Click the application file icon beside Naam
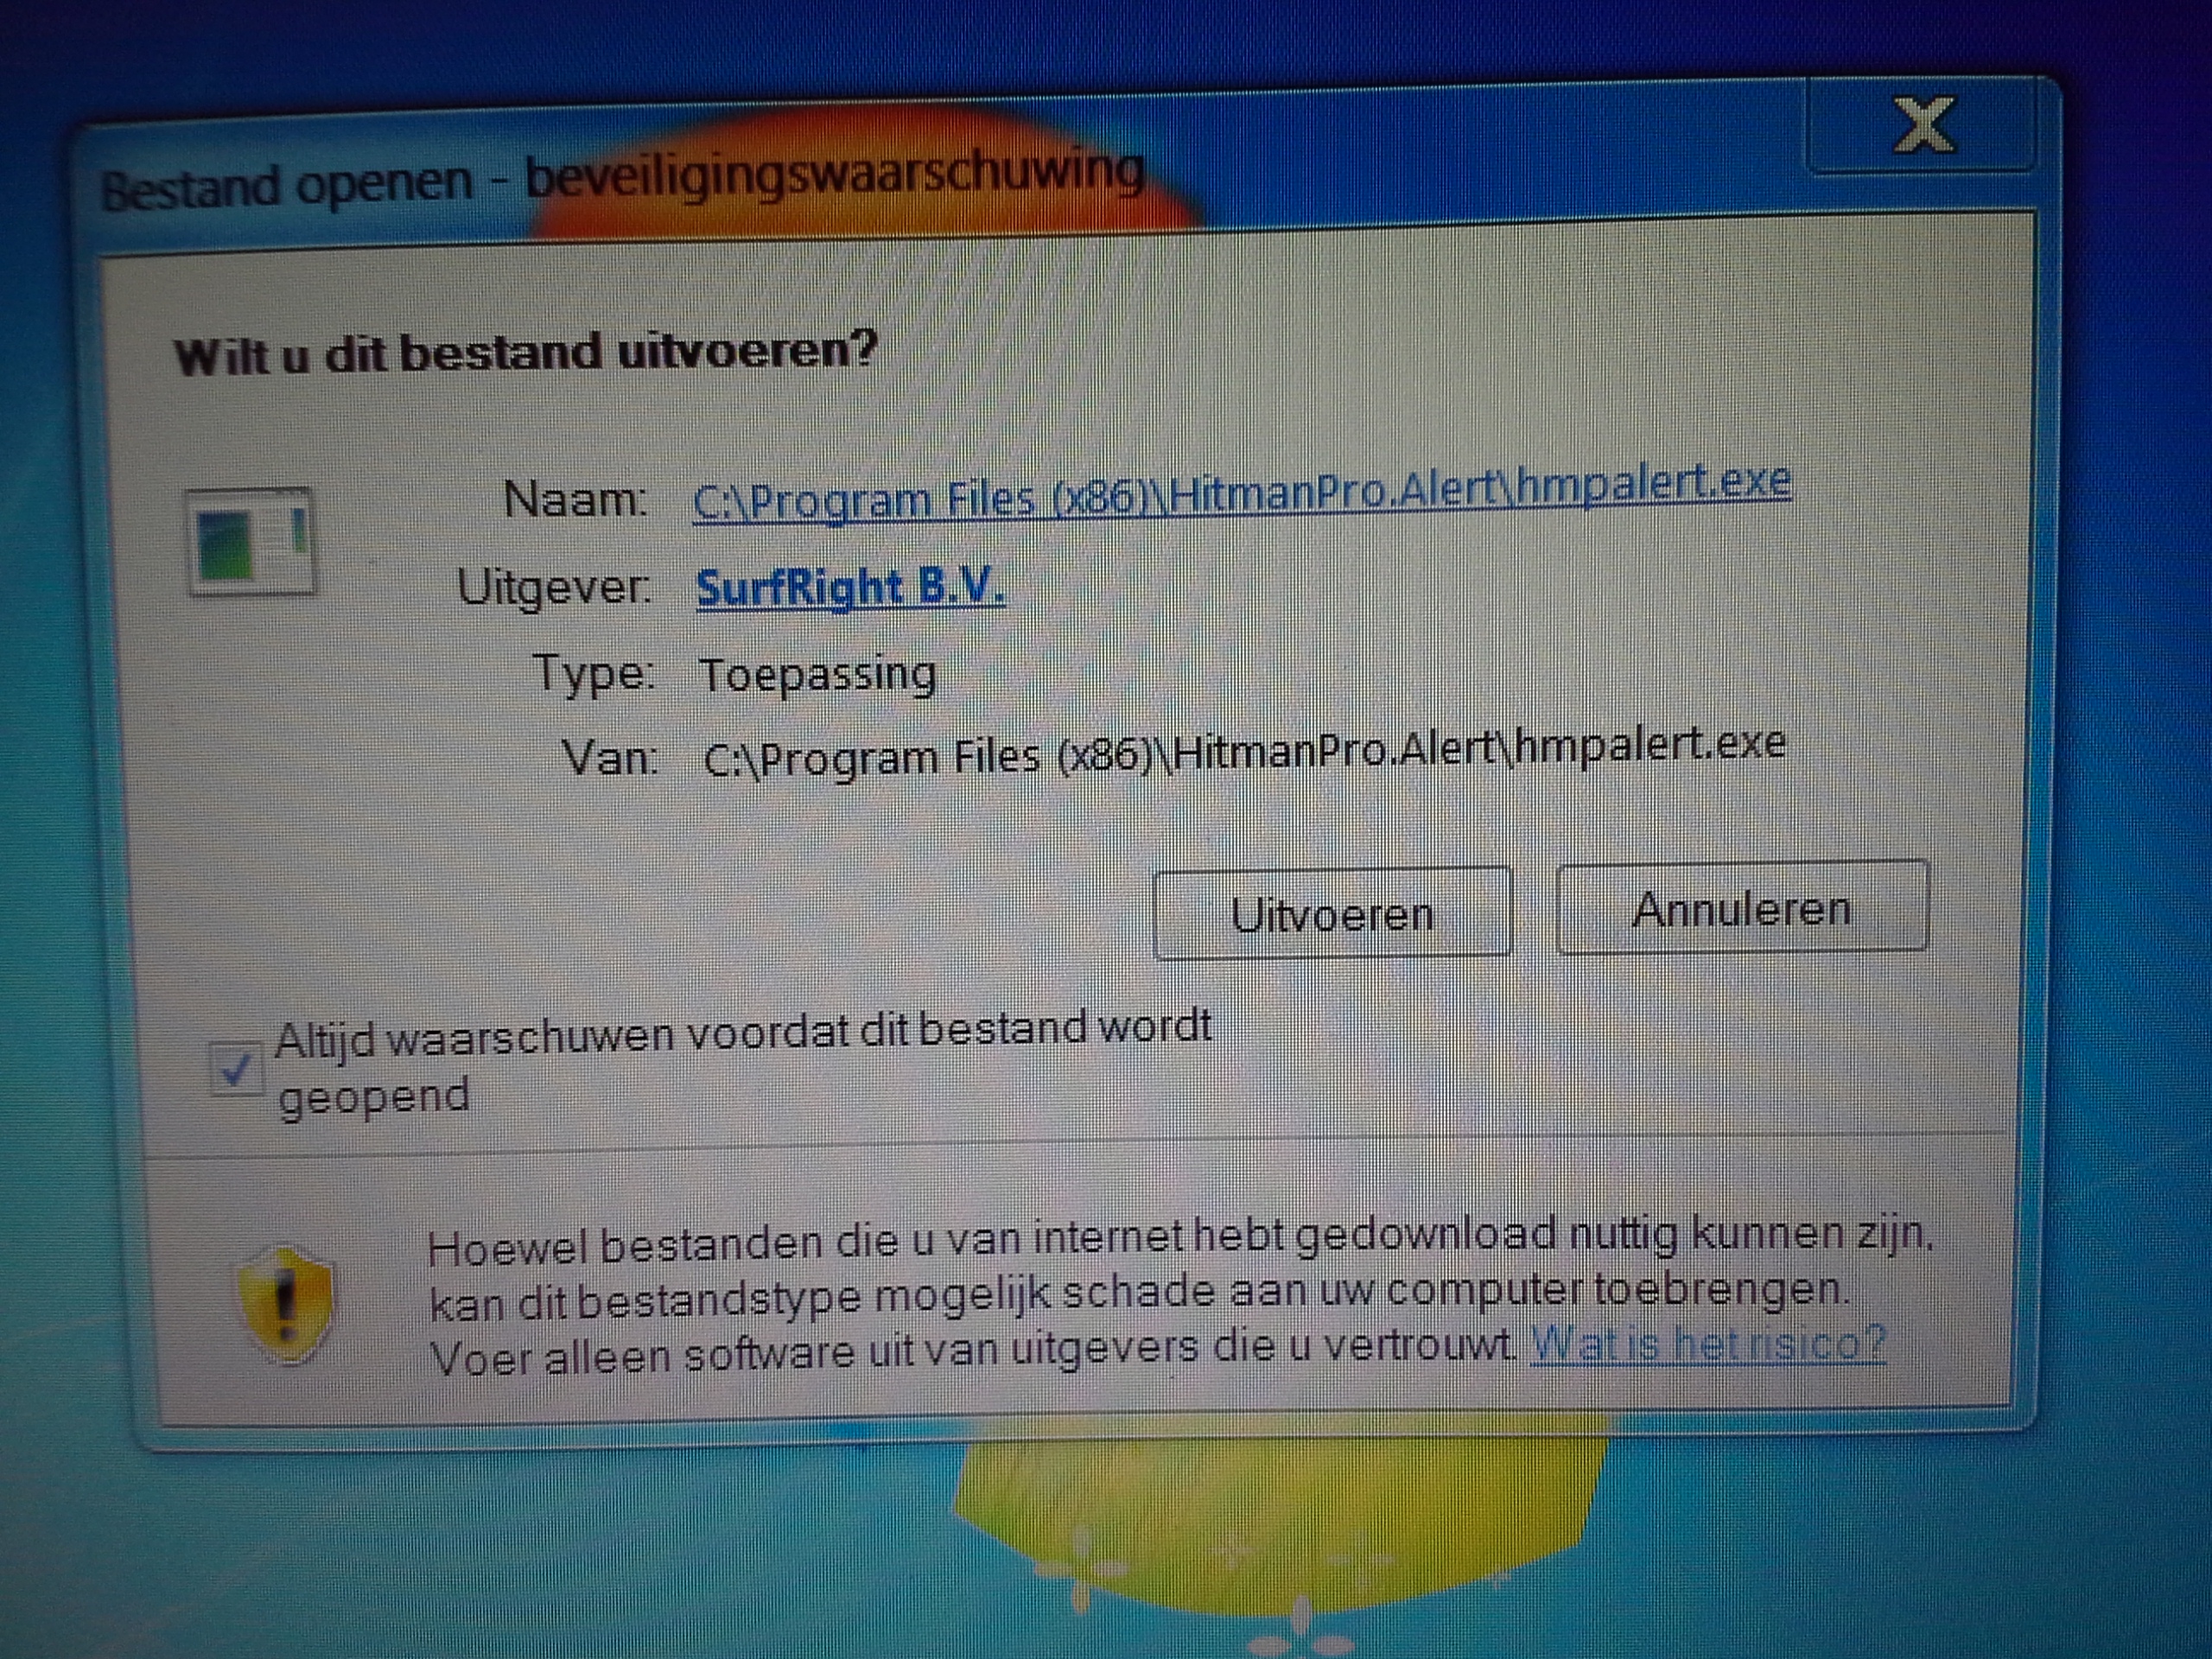Image resolution: width=2212 pixels, height=1659 pixels. tap(251, 541)
